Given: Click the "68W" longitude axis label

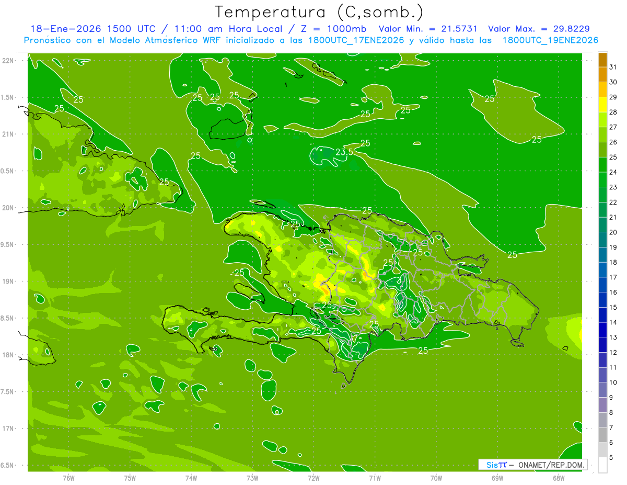Looking at the screenshot, I should point(559,478).
